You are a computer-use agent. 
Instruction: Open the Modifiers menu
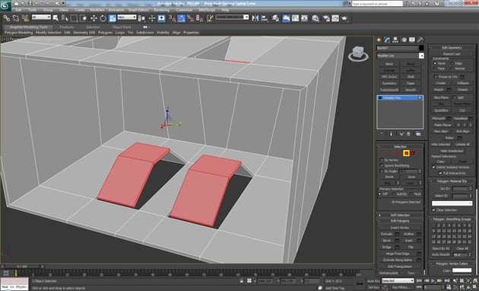97,10
